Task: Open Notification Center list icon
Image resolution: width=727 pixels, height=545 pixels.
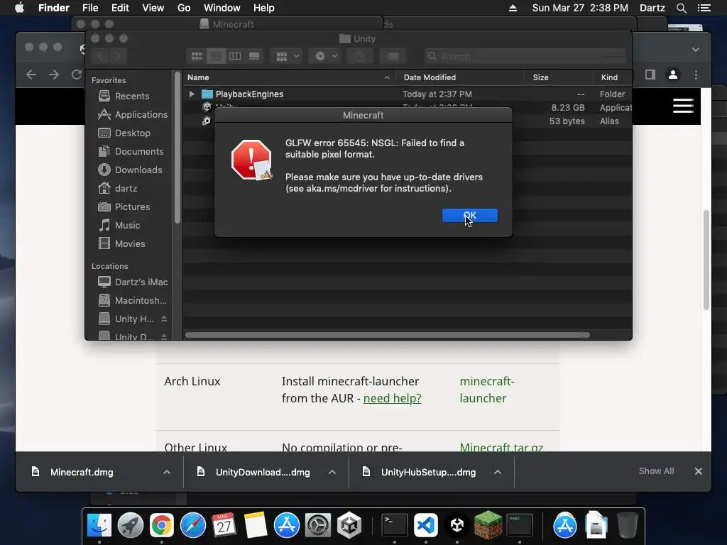Action: [704, 8]
